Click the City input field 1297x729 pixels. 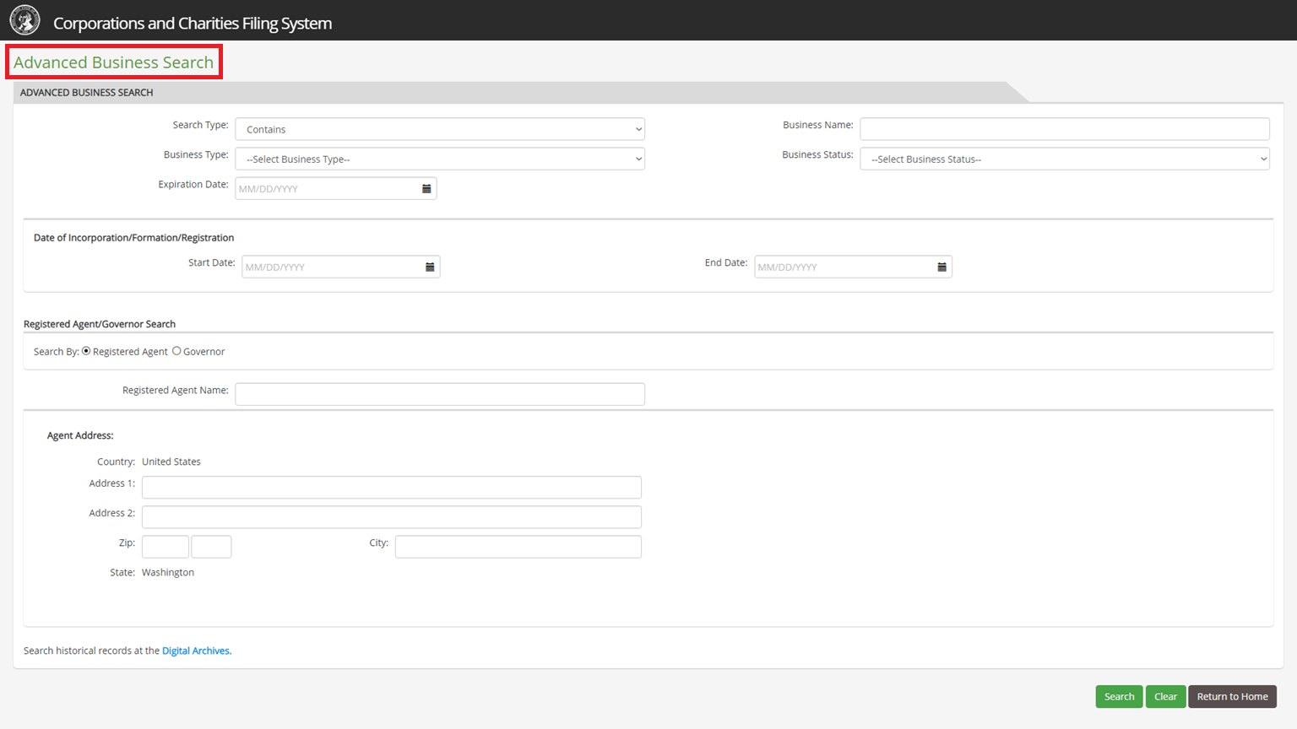[518, 547]
